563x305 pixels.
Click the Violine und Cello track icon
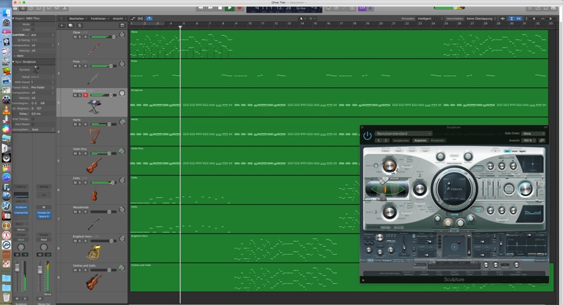coord(93,282)
